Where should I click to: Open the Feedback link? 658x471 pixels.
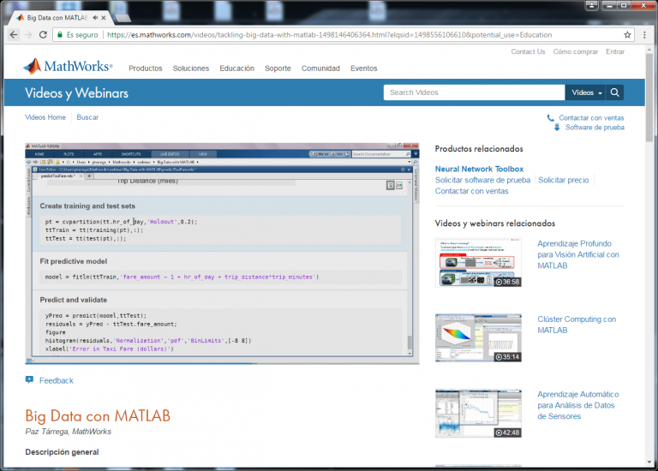(57, 380)
